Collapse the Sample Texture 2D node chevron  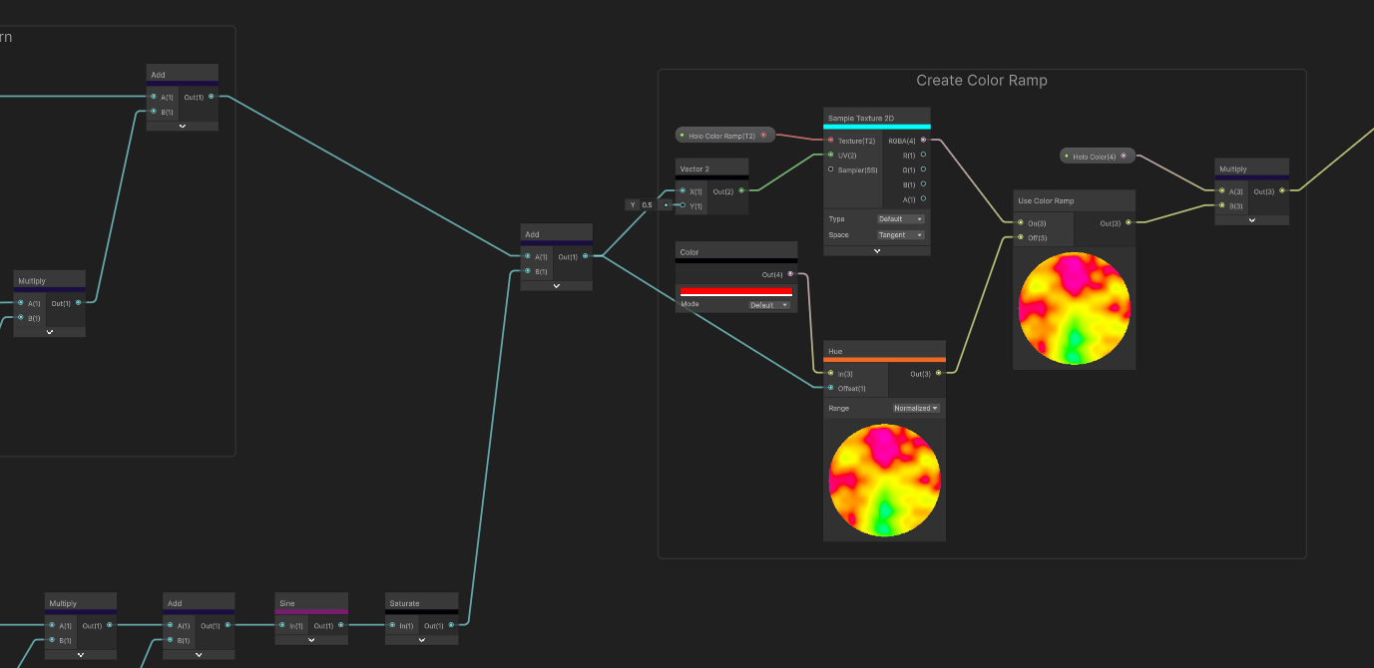[877, 251]
